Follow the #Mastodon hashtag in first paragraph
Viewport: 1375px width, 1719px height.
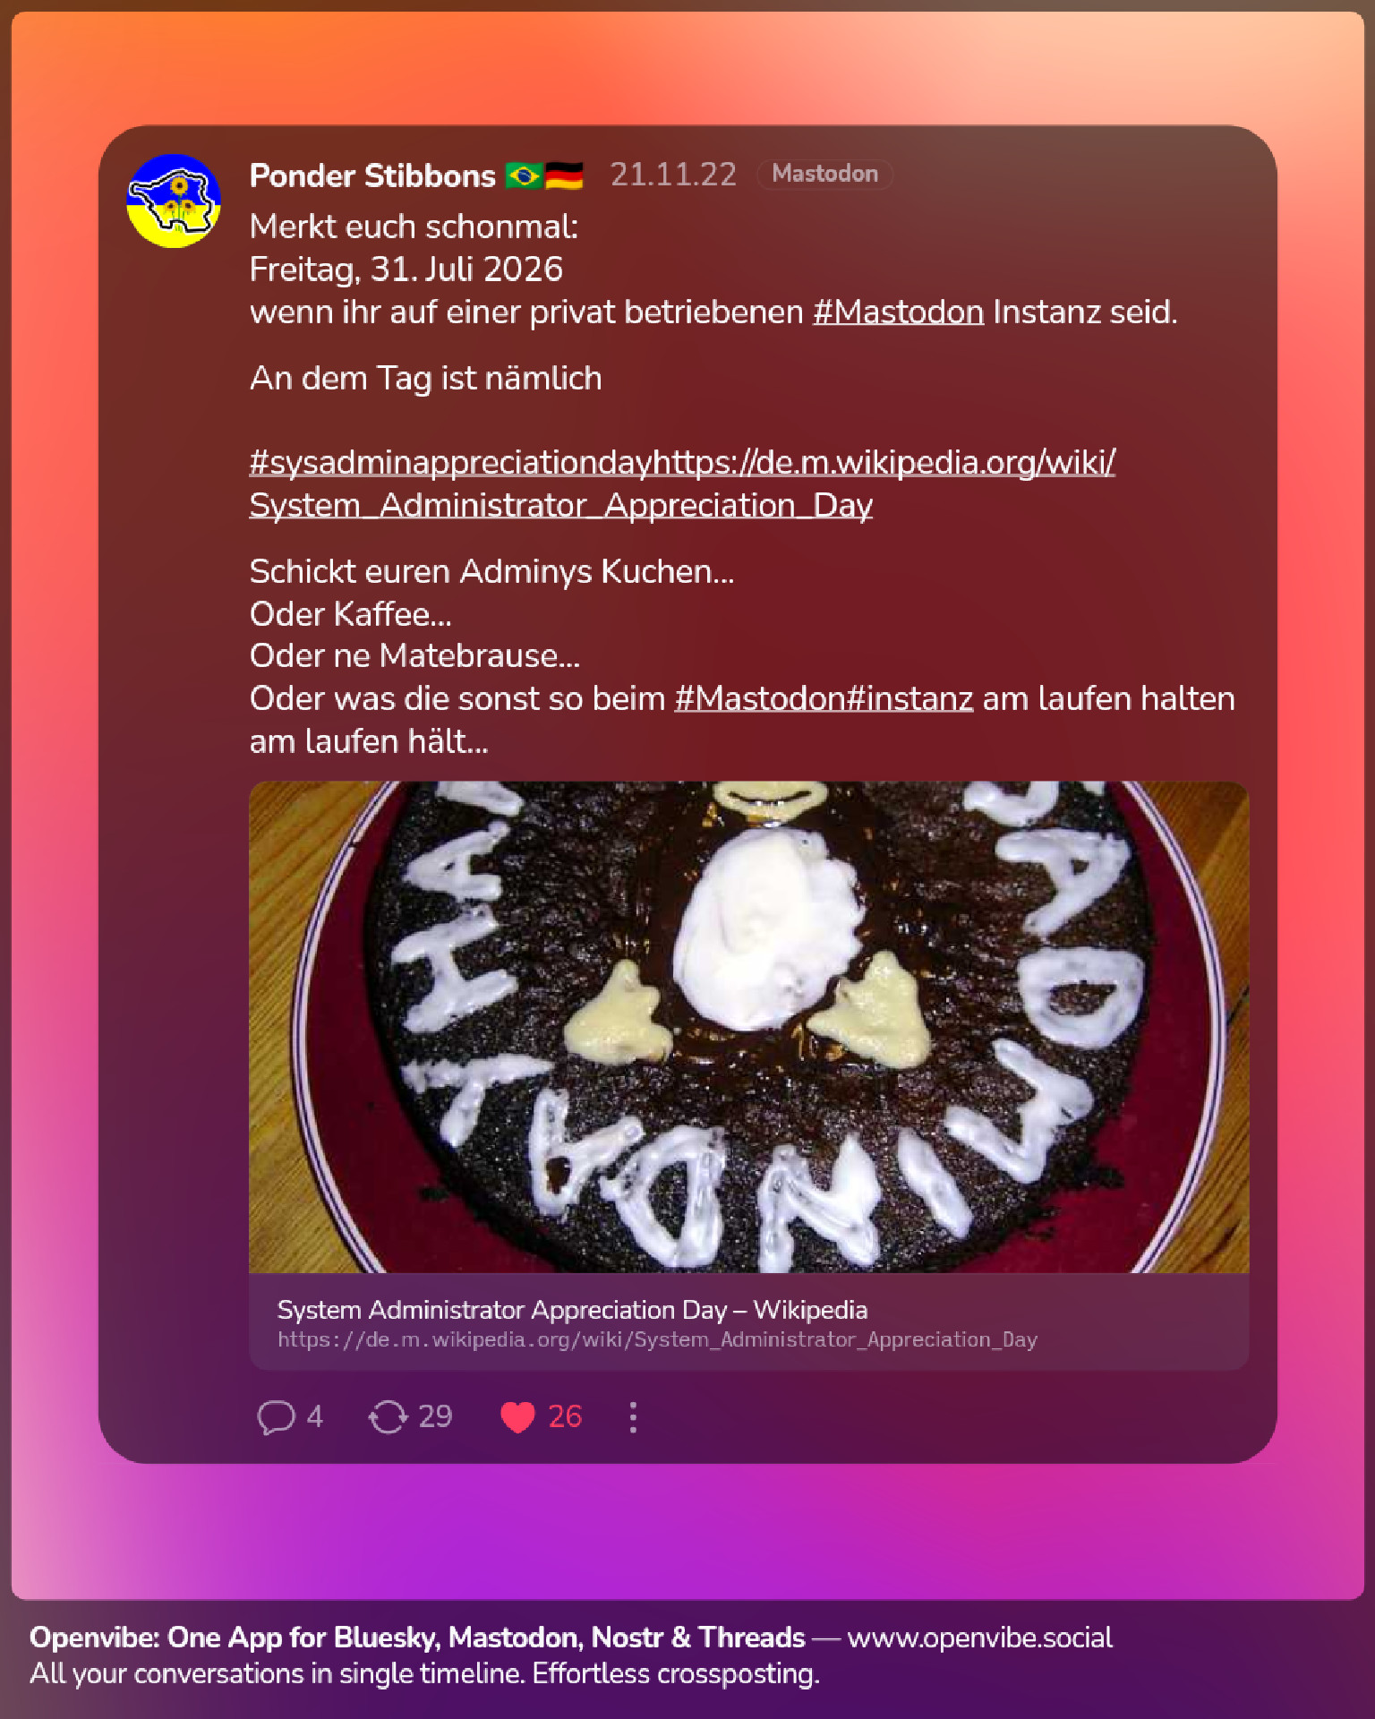click(x=899, y=312)
